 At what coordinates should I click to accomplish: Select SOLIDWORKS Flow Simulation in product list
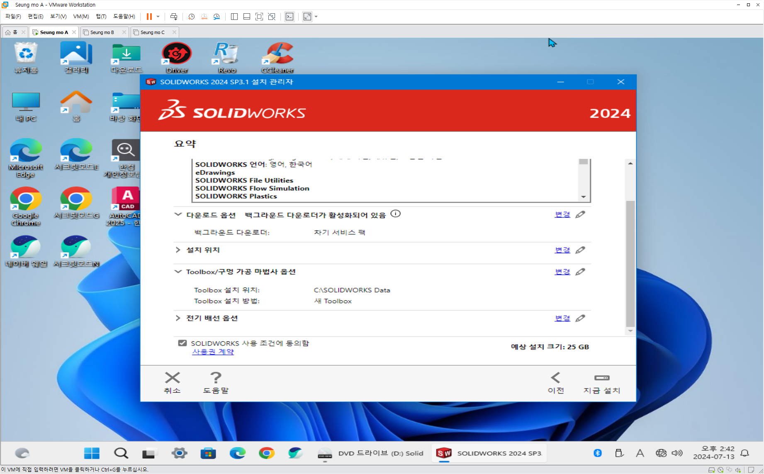coord(252,188)
